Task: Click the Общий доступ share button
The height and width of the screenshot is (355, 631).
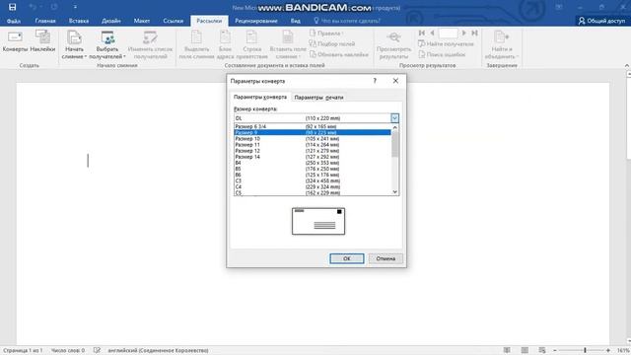Action: tap(602, 21)
